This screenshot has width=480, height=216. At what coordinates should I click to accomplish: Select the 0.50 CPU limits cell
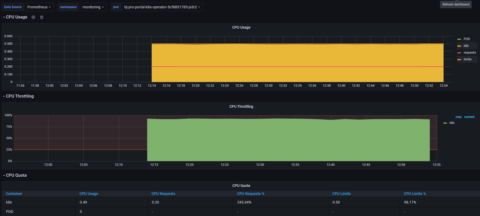pos(364,202)
